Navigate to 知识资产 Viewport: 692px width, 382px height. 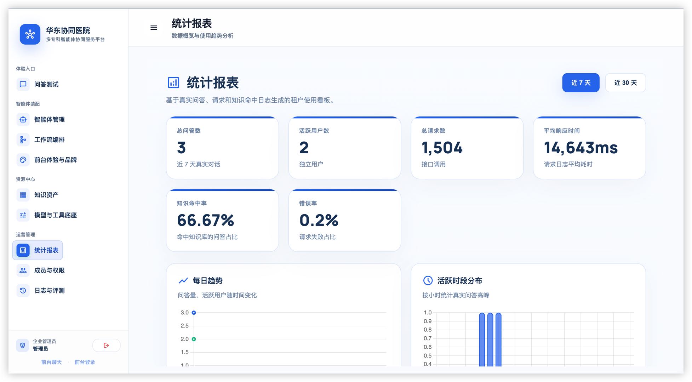point(38,195)
